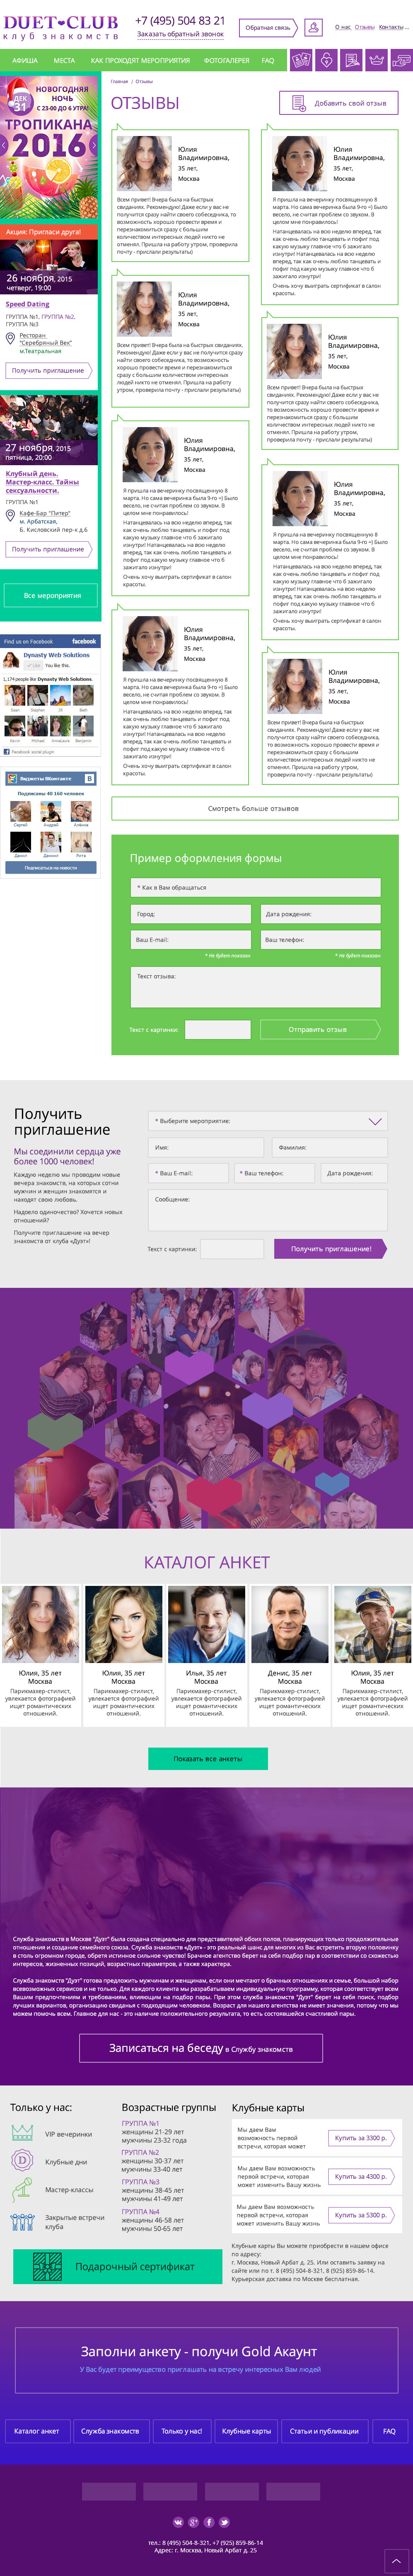Screen dimensions: 413x2576
Task: Expand the Выберите мероприятие dropdown
Action: 268,1121
